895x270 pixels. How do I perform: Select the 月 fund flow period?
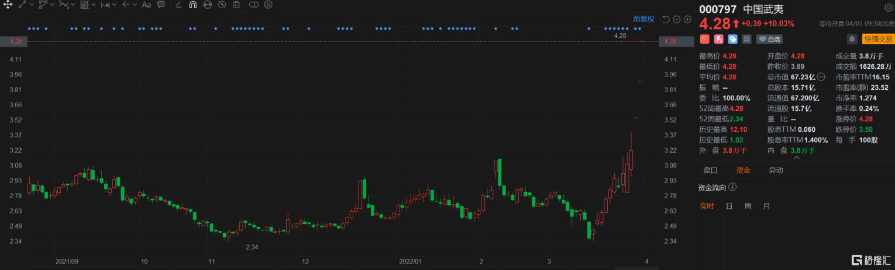pos(766,206)
